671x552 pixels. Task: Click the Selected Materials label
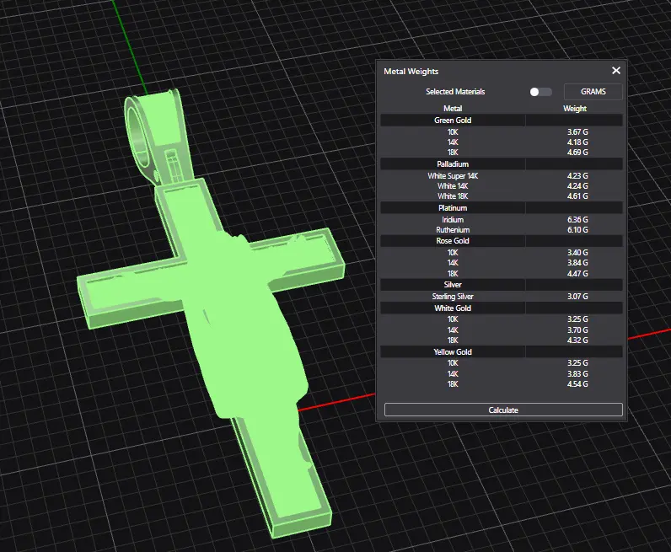pos(455,92)
